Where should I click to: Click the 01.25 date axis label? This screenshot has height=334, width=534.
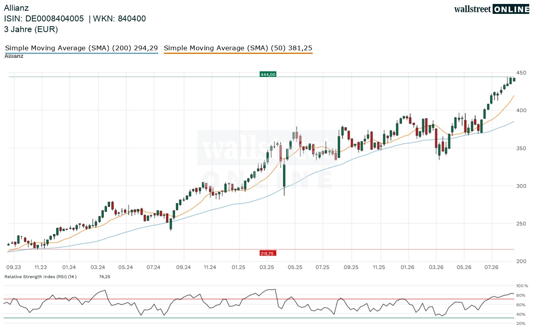[x=239, y=267]
